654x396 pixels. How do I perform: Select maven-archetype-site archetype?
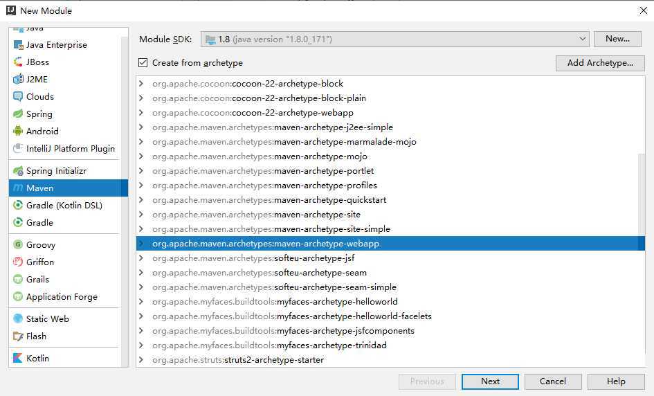pos(390,215)
